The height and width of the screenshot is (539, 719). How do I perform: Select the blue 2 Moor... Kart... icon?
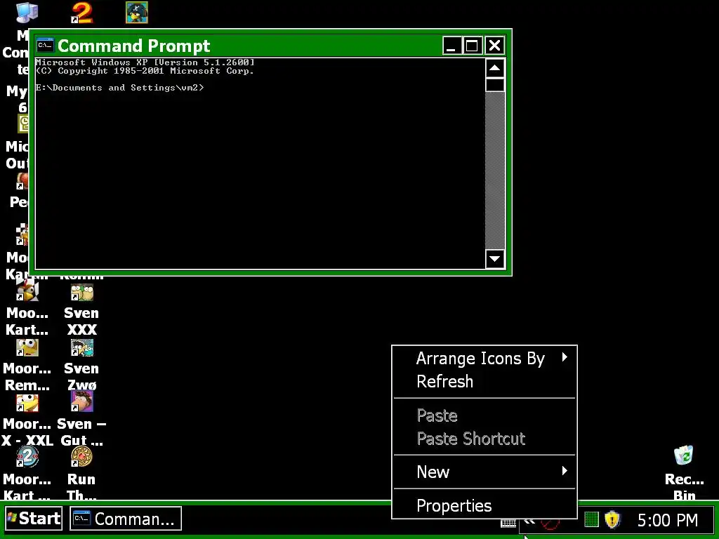coord(27,457)
